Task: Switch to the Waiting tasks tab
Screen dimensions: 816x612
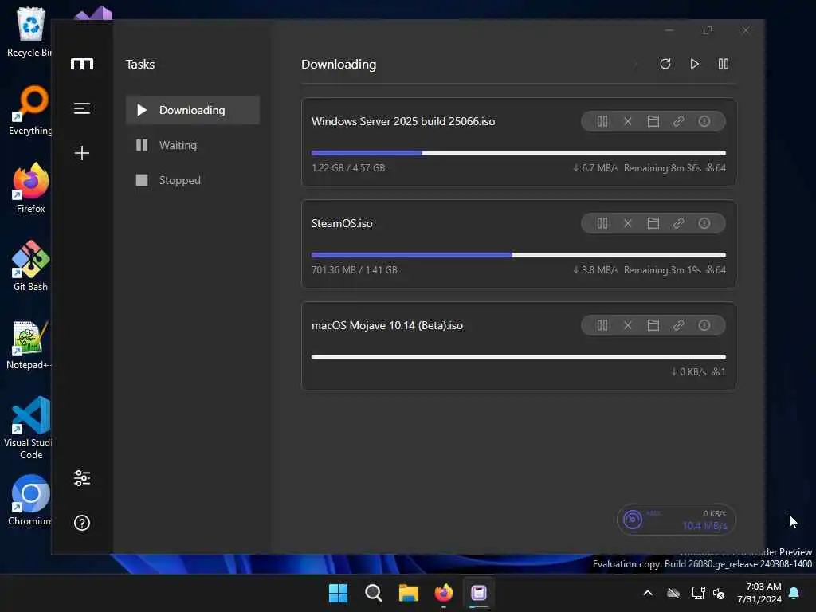Action: 193,145
